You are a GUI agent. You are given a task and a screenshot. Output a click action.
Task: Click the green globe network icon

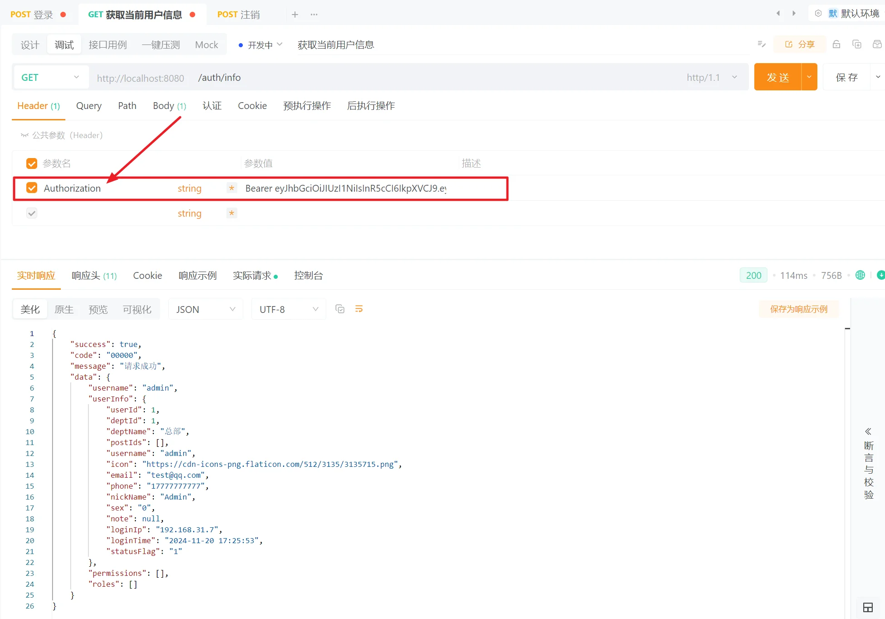860,275
